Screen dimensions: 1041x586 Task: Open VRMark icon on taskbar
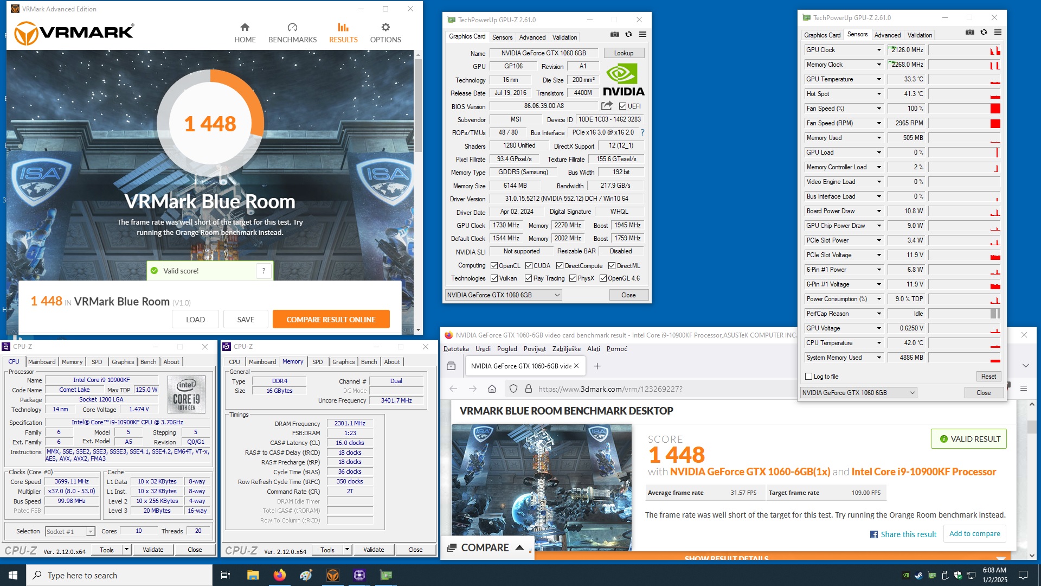332,575
